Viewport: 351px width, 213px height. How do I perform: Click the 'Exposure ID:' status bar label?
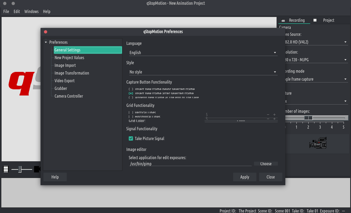330,211
